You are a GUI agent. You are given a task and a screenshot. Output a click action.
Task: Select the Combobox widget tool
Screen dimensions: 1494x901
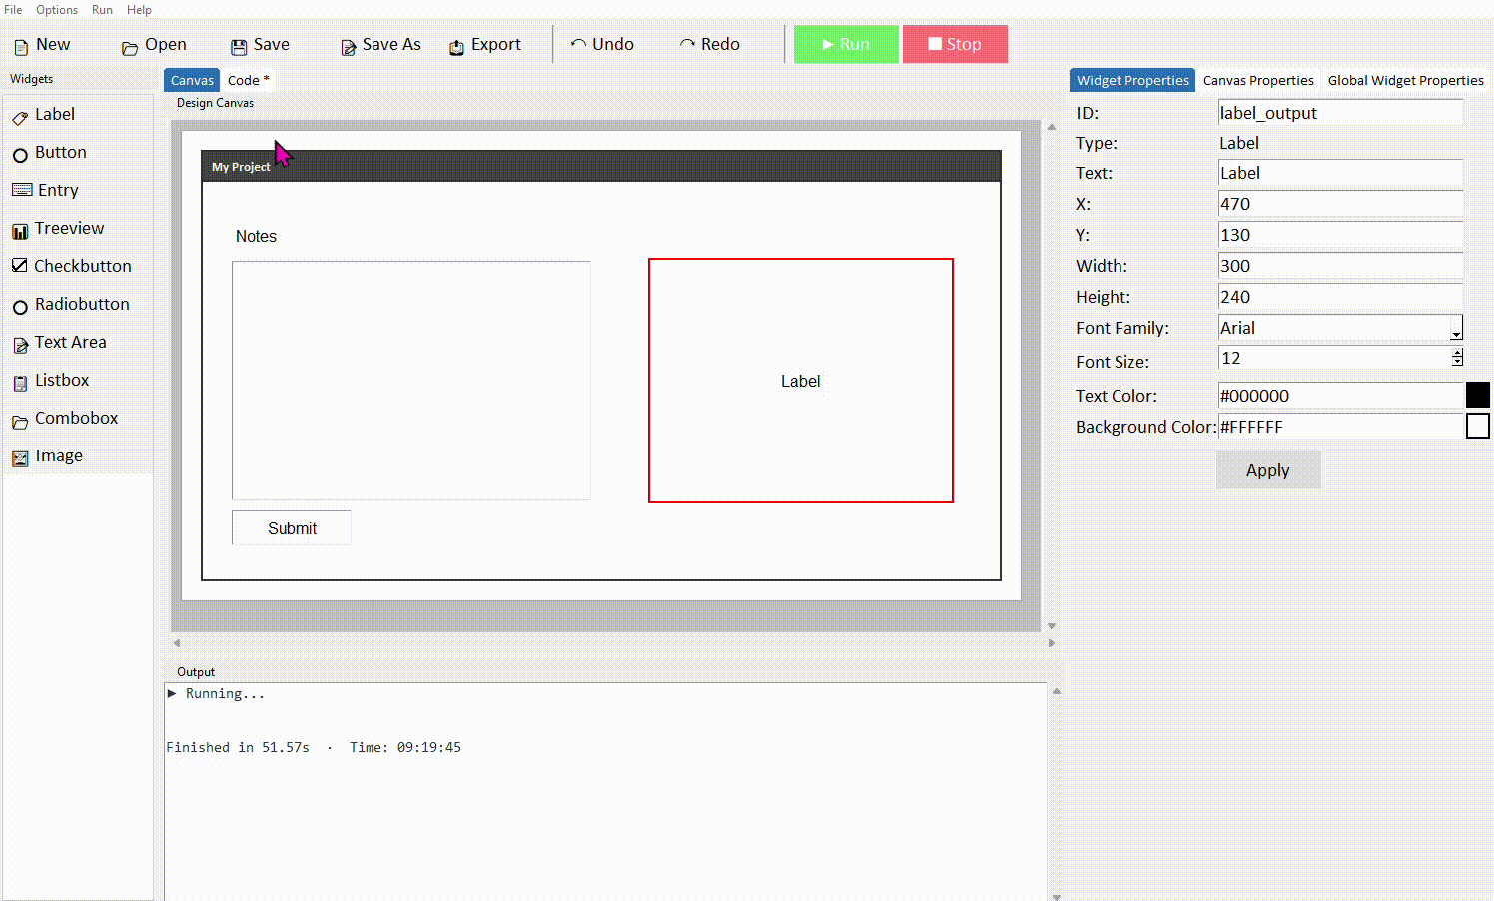pos(73,418)
